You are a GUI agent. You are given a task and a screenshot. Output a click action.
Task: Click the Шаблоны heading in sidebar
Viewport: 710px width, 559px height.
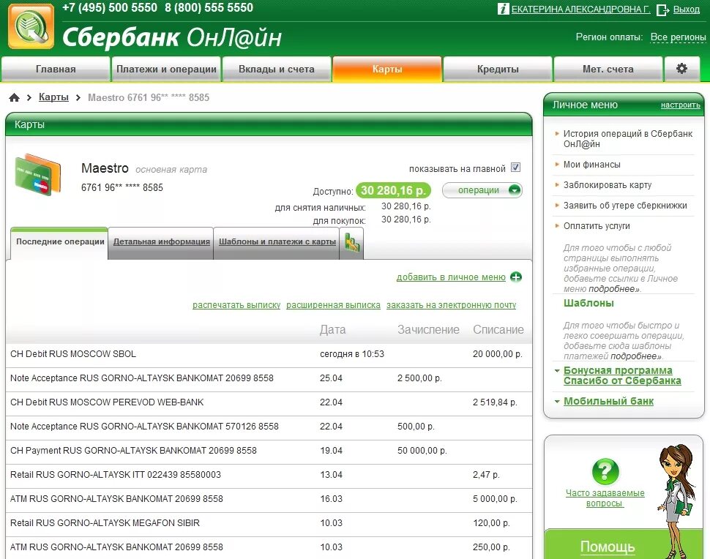pyautogui.click(x=588, y=303)
